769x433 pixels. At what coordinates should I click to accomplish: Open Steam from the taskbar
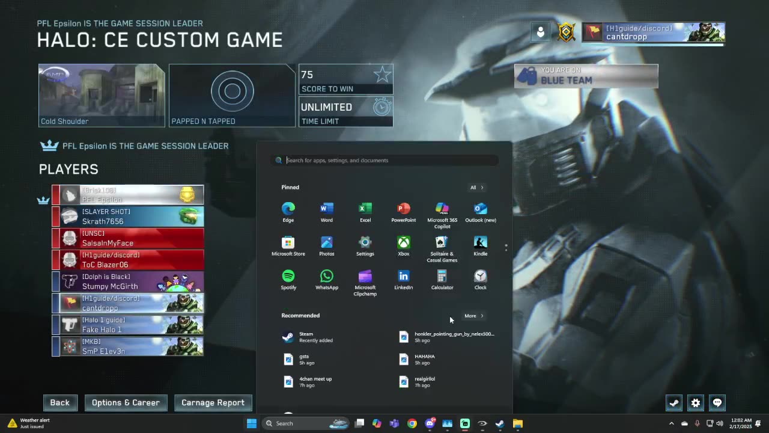coord(500,423)
